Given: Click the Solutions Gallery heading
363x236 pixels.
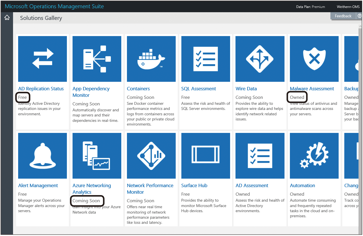Looking at the screenshot, I should click(41, 18).
